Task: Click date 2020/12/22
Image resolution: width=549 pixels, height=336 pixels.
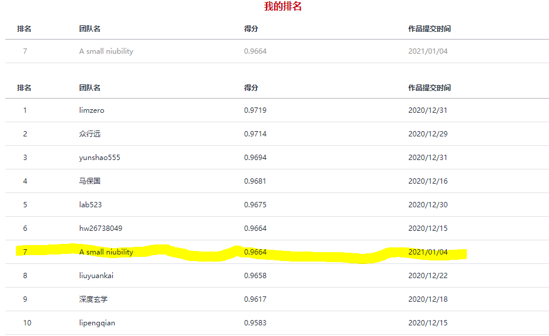Action: tap(428, 275)
